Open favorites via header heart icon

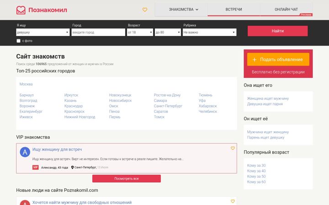tap(145, 10)
